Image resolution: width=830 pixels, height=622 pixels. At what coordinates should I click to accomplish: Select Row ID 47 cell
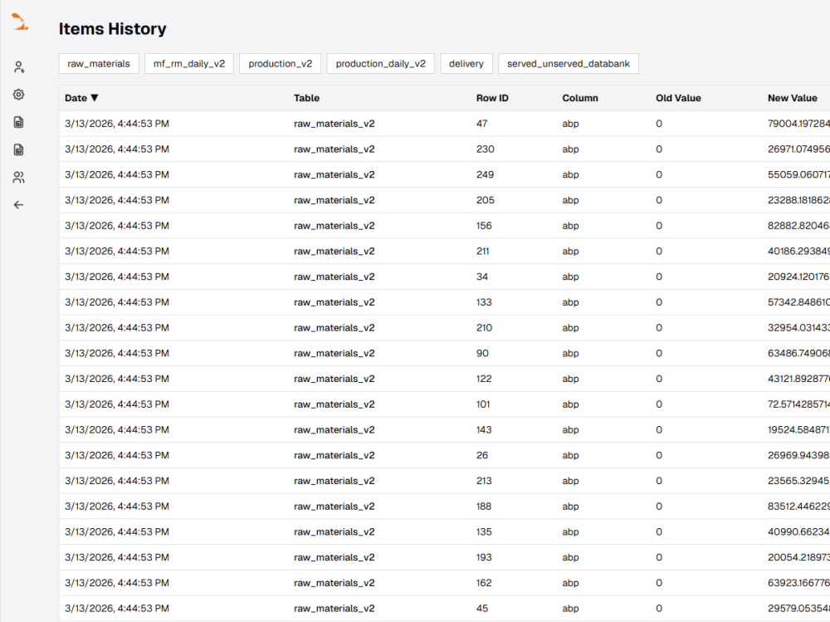click(x=481, y=124)
